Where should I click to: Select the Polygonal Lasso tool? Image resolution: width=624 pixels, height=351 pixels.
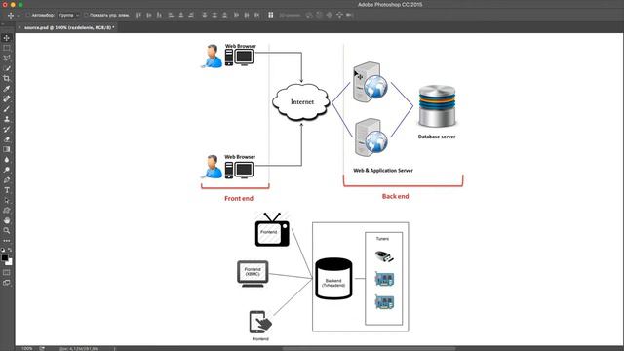click(x=7, y=58)
